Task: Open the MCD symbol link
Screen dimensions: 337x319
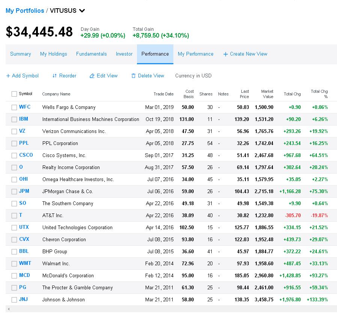Action: [x=24, y=275]
